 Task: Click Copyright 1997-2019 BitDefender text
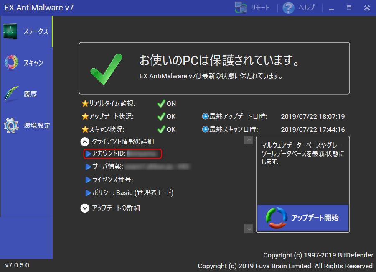[318, 255]
